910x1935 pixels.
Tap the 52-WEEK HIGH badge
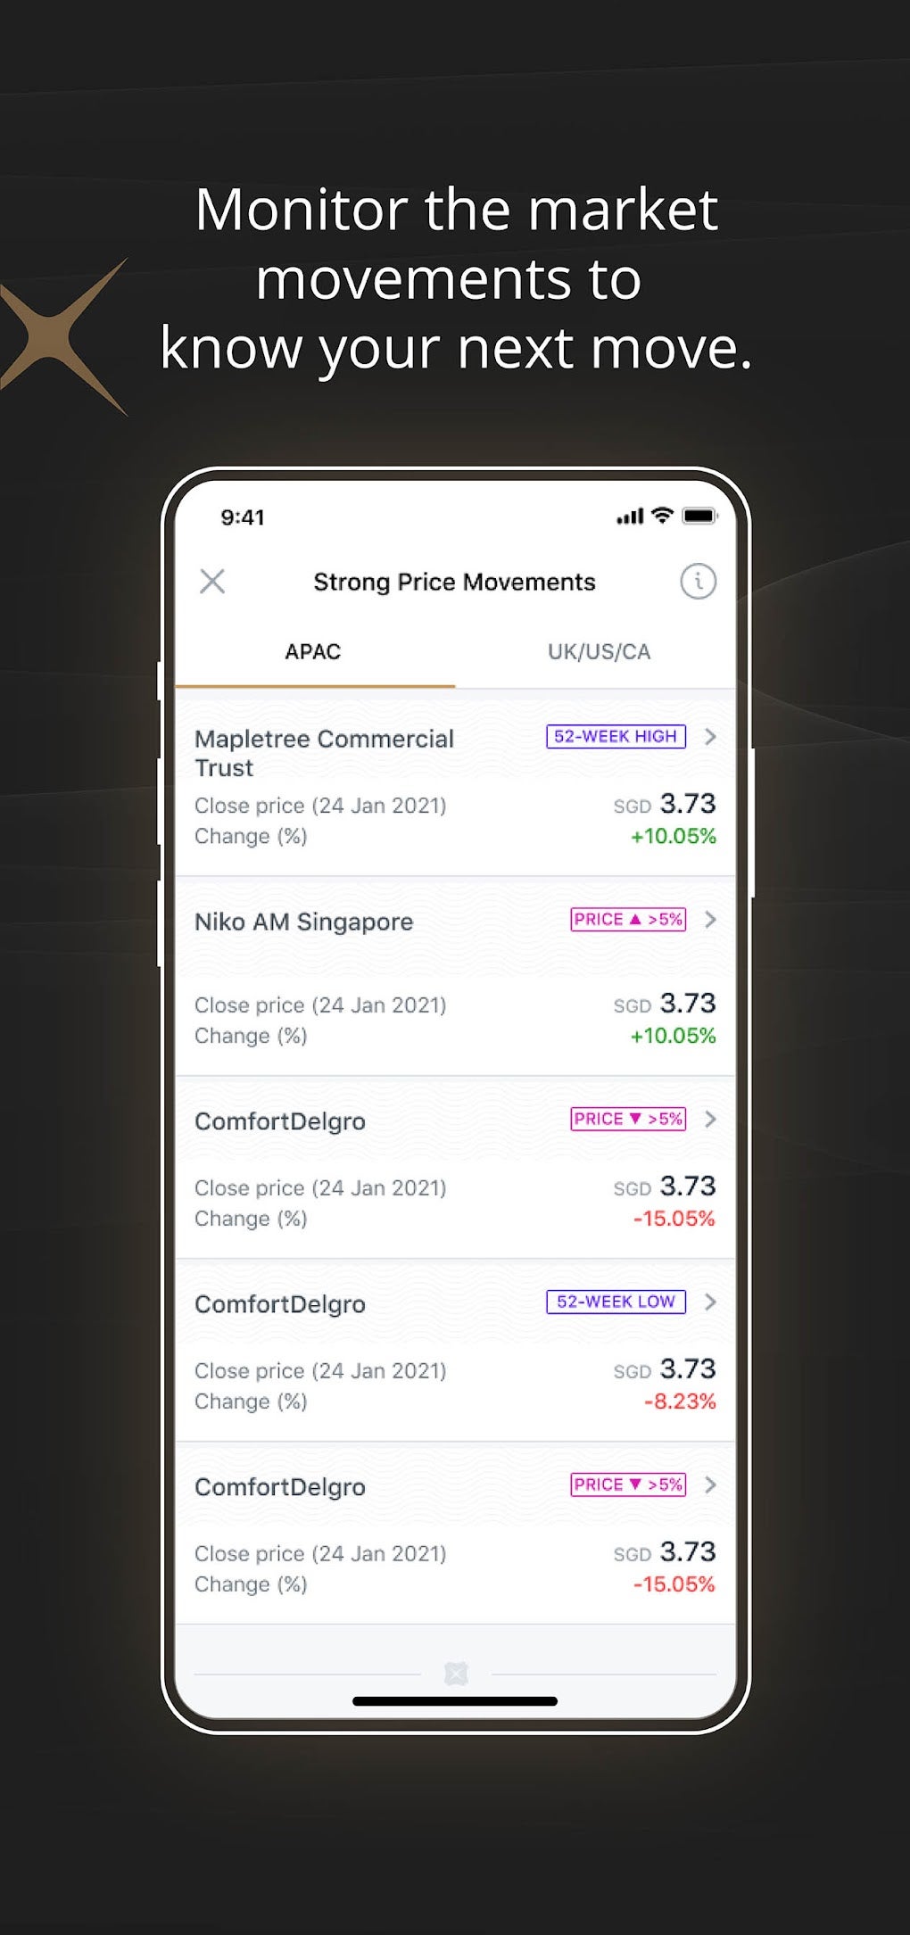(x=616, y=737)
